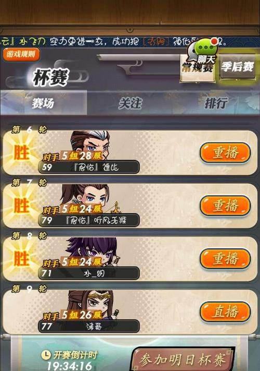Select opponent name bar 涛哥
This screenshot has height=371, width=260.
[x=88, y=326]
